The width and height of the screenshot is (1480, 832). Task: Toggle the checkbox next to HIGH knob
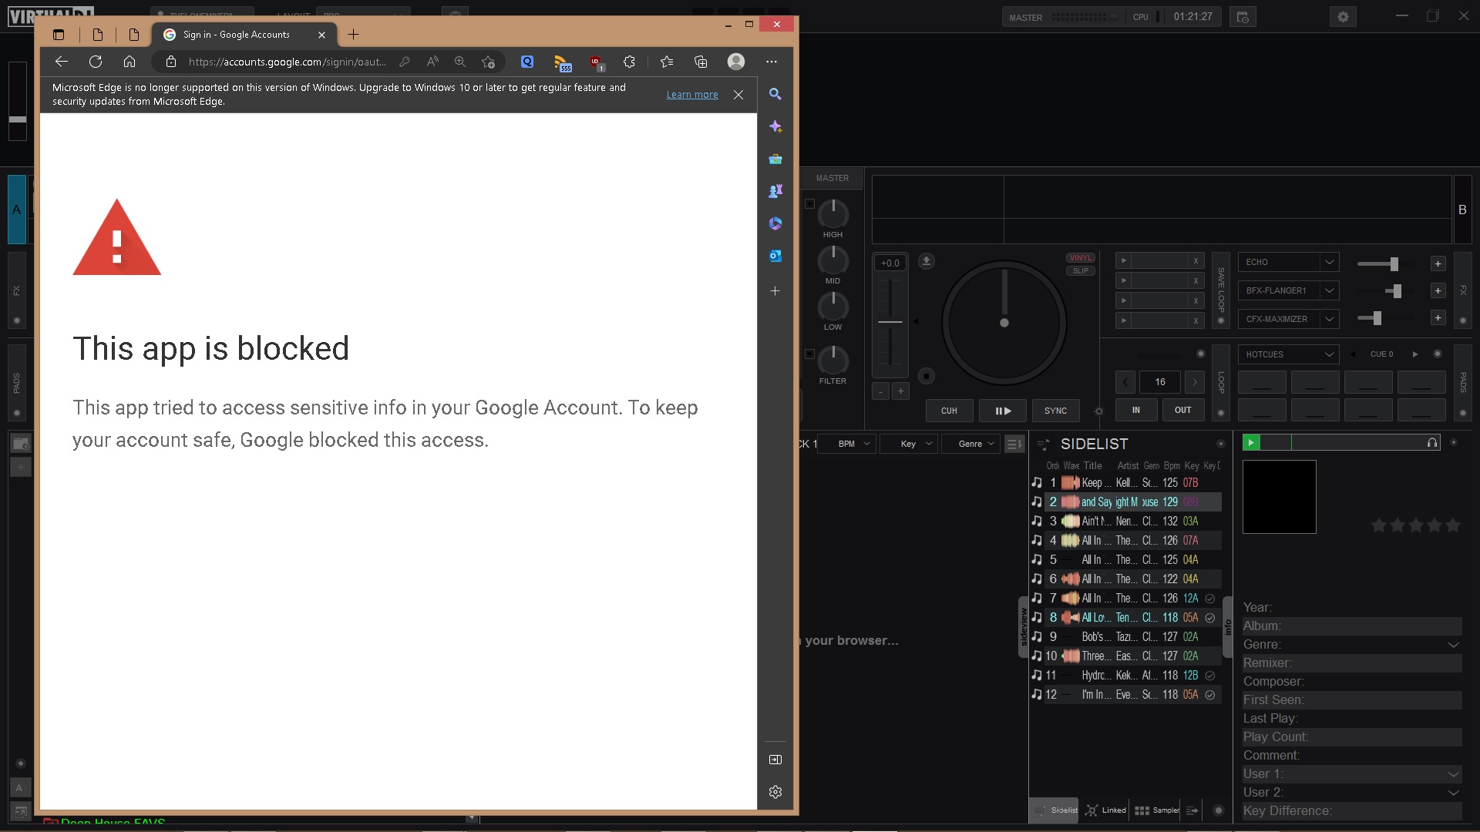coord(809,204)
